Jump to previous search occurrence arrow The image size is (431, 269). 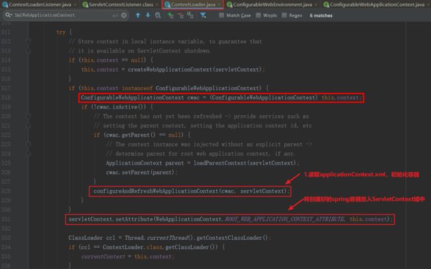point(137,15)
